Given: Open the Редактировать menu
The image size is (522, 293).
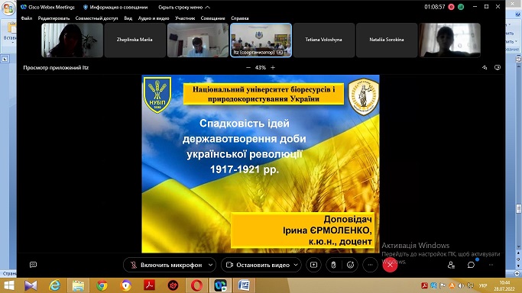Looking at the screenshot, I should (54, 18).
